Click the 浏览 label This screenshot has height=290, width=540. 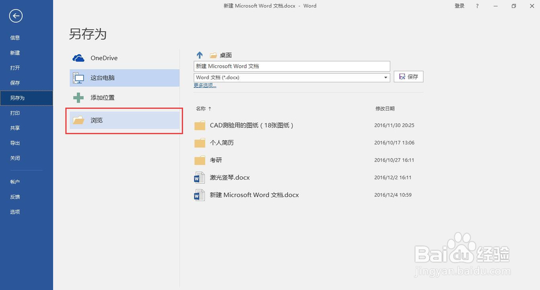[97, 120]
